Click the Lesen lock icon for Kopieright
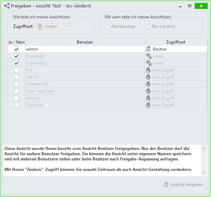 coord(148,56)
